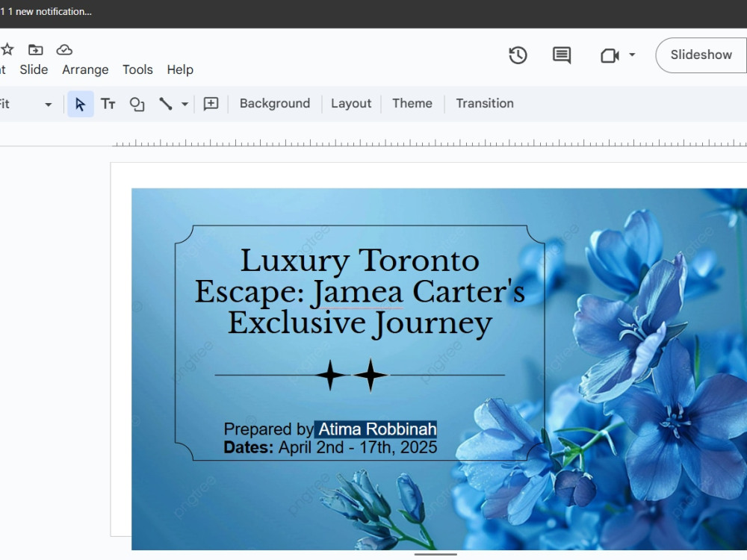747x560 pixels.
Task: Click the horizontal ruler above the slide
Action: [x=430, y=143]
